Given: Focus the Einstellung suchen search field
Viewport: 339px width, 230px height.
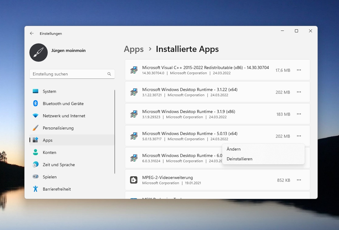Looking at the screenshot, I should pos(72,74).
